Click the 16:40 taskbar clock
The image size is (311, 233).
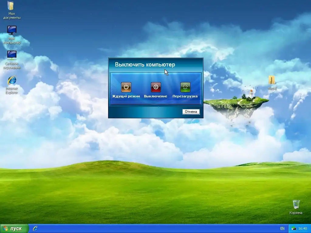(302, 229)
